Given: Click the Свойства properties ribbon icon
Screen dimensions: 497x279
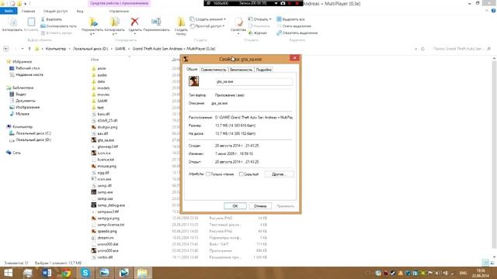Looking at the screenshot, I should pyautogui.click(x=238, y=24).
